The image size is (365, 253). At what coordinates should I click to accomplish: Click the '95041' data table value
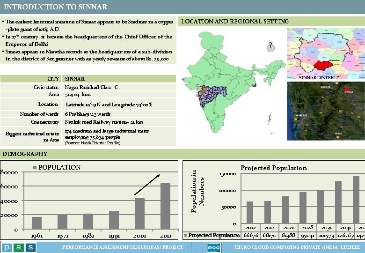pos(308,236)
